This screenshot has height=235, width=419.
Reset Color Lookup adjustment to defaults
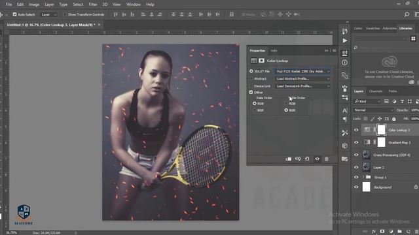coord(307,159)
